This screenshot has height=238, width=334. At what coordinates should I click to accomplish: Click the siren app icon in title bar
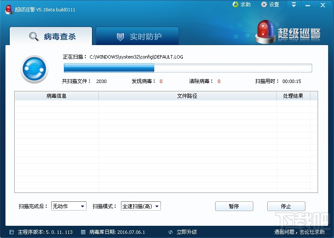point(9,10)
